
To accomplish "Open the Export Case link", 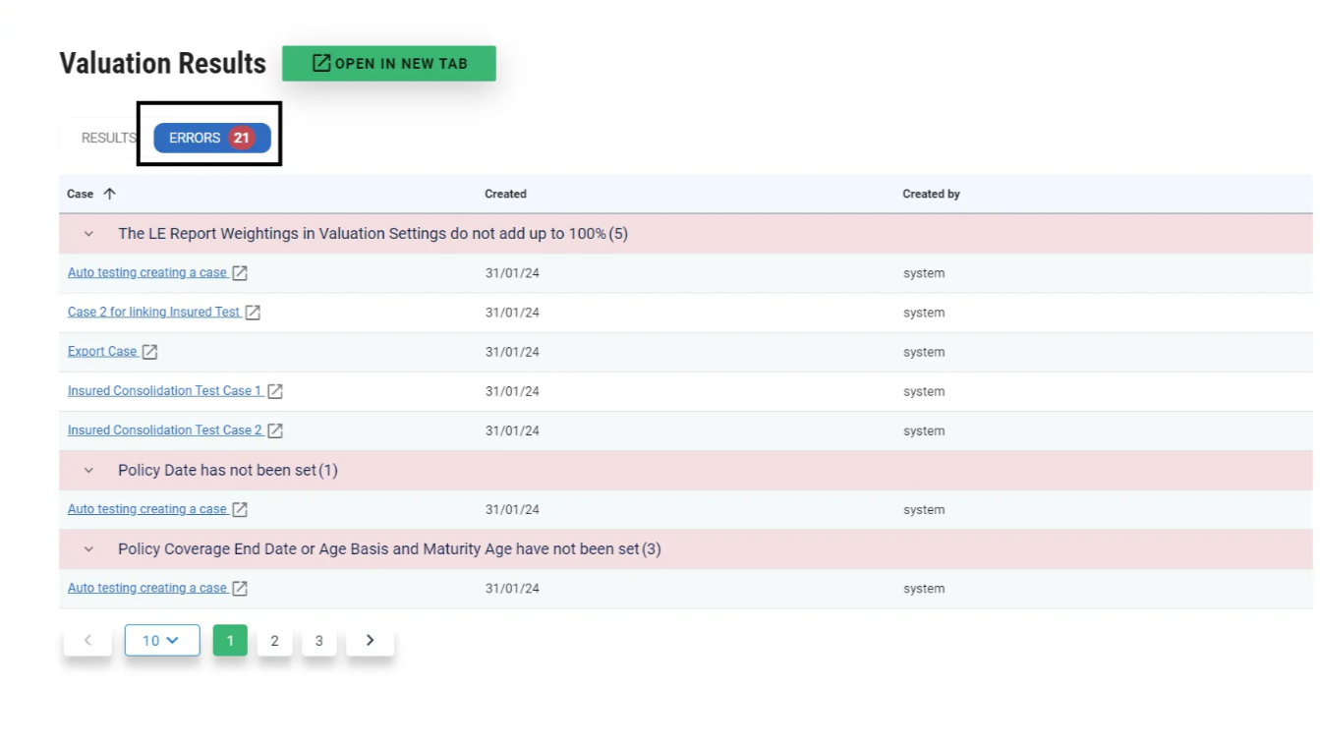I will pyautogui.click(x=102, y=352).
